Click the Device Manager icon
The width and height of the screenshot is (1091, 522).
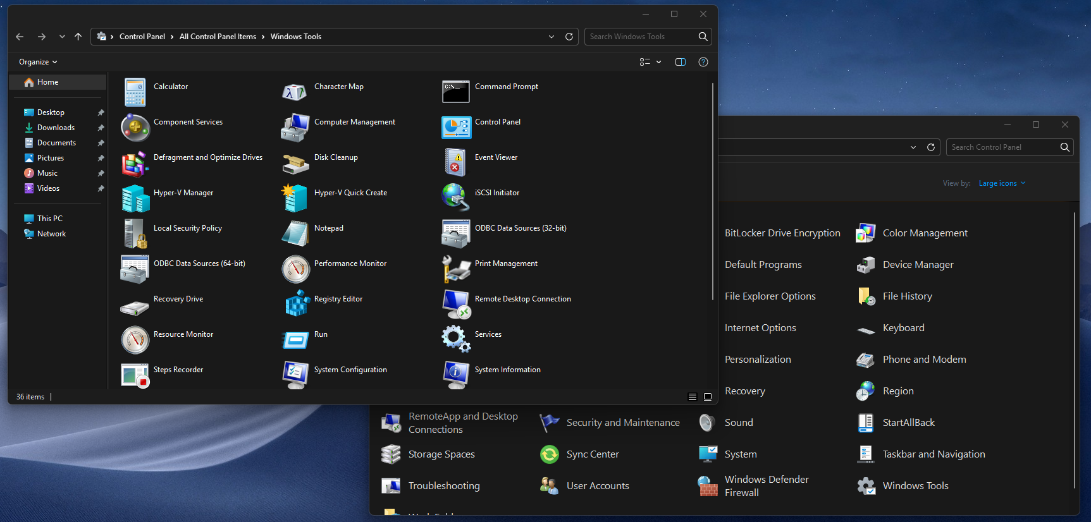click(x=865, y=265)
